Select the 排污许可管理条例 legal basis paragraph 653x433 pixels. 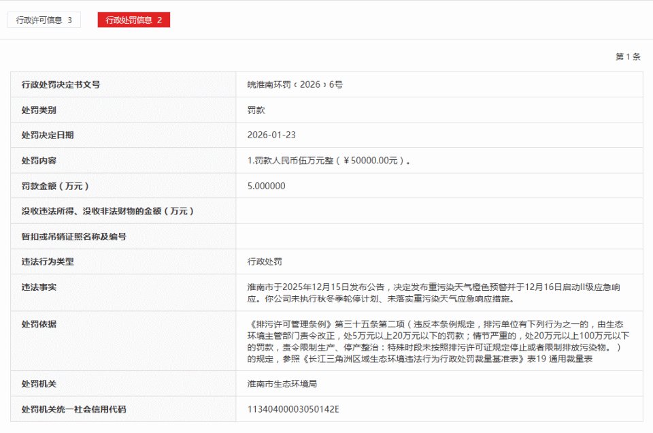pos(438,342)
